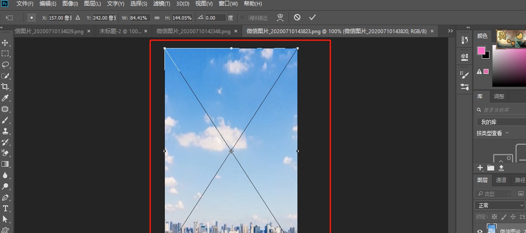Image resolution: width=526 pixels, height=233 pixels.
Task: Open the 滤镜(T) menu
Action: tap(161, 4)
